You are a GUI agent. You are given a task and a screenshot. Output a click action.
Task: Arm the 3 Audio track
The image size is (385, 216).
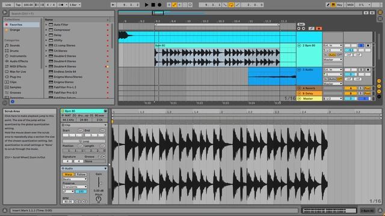point(368,70)
